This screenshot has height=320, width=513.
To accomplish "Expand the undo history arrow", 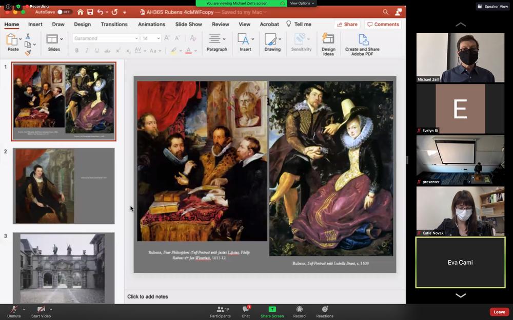I will (107, 12).
